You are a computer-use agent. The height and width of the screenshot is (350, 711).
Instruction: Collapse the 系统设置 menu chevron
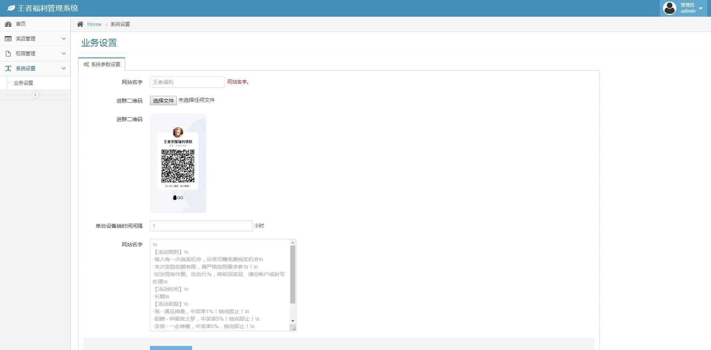64,68
